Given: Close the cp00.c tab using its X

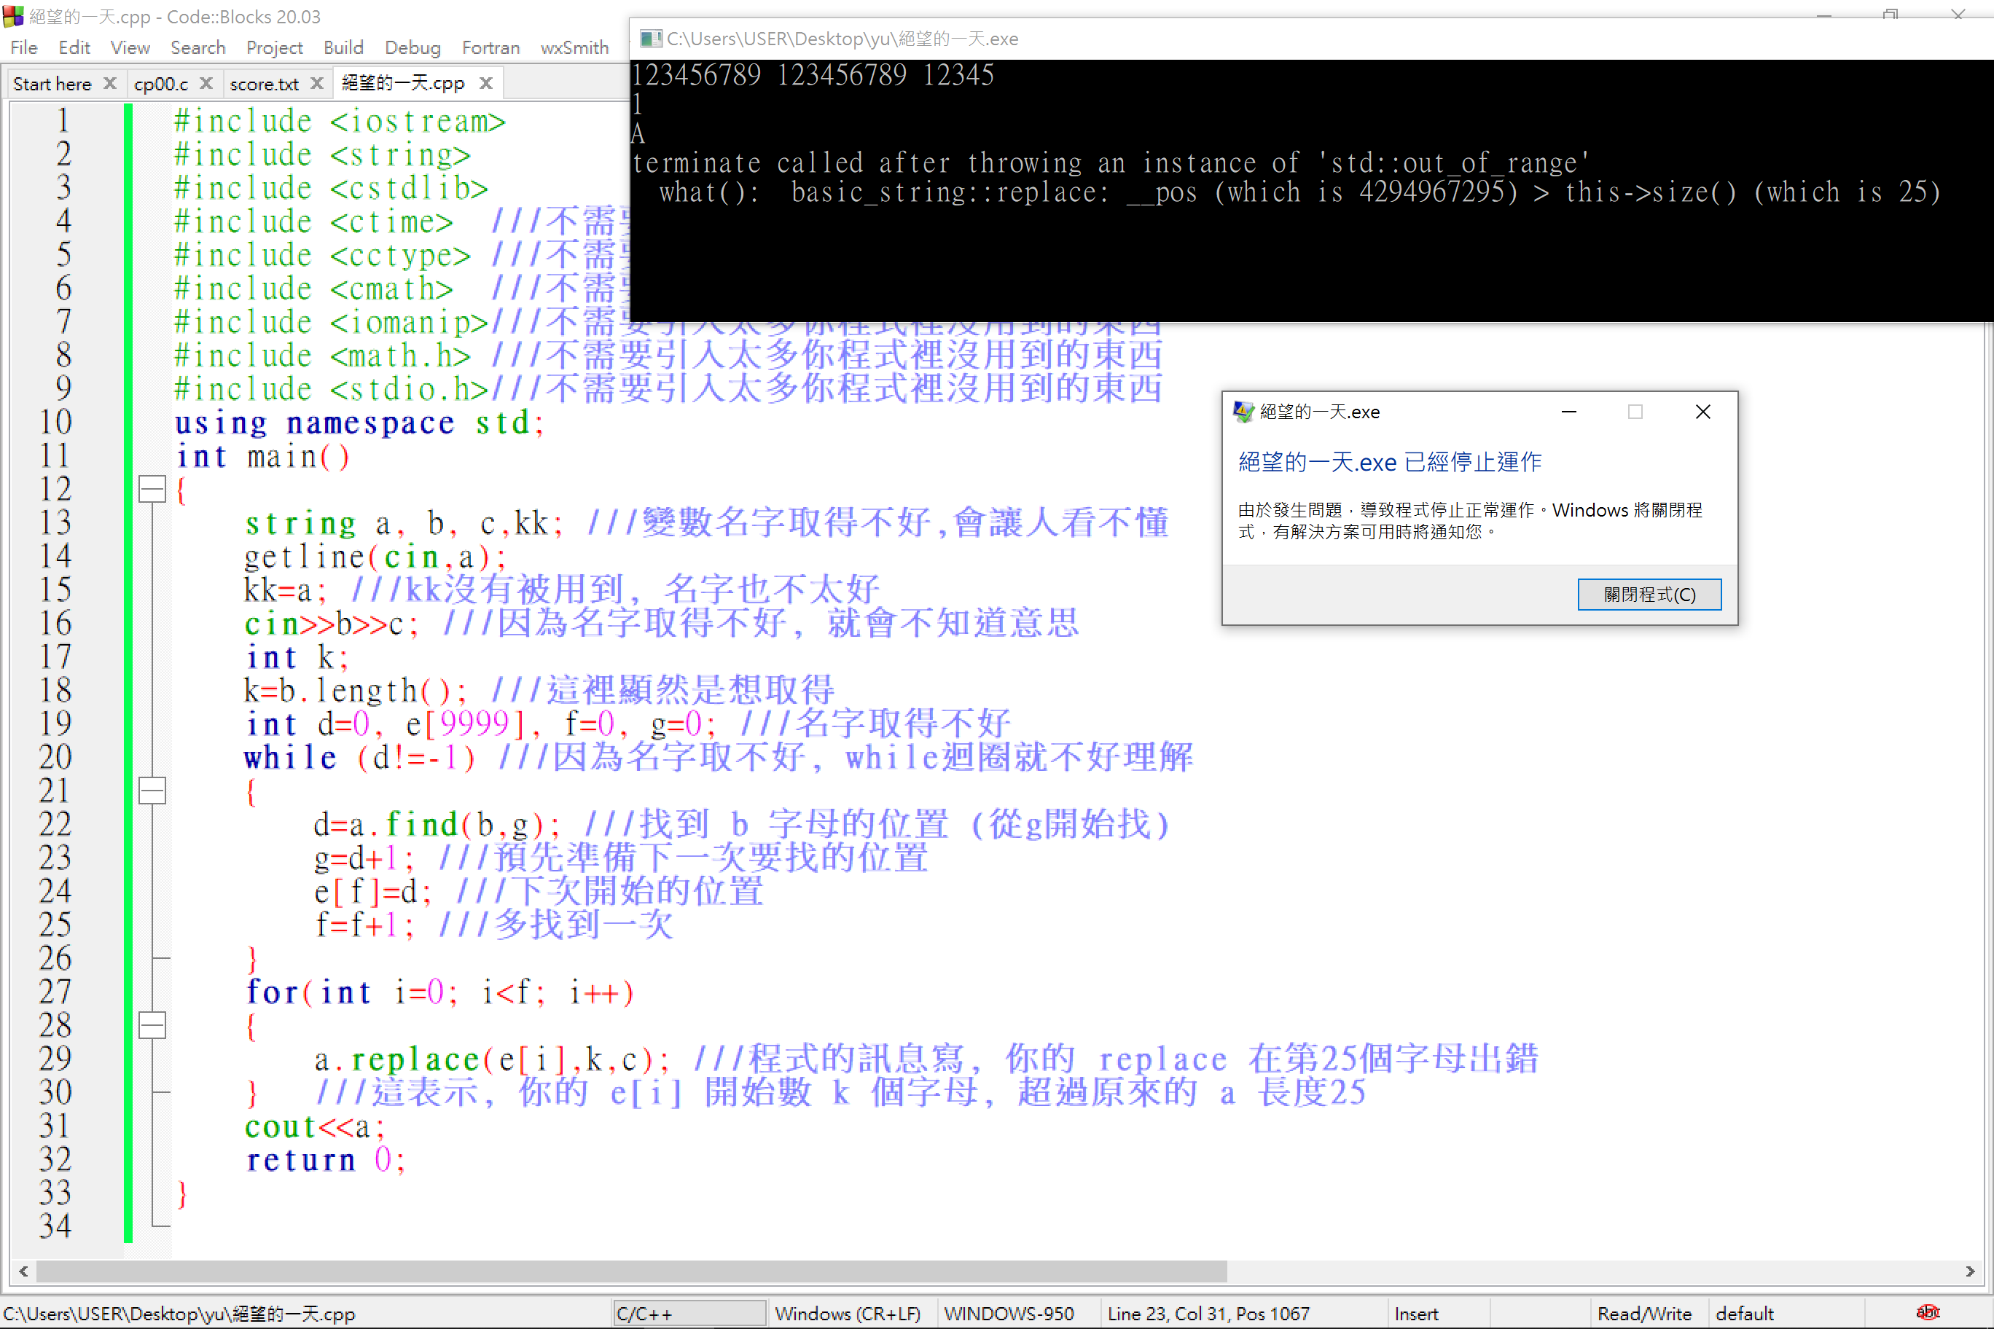Looking at the screenshot, I should click(x=206, y=83).
